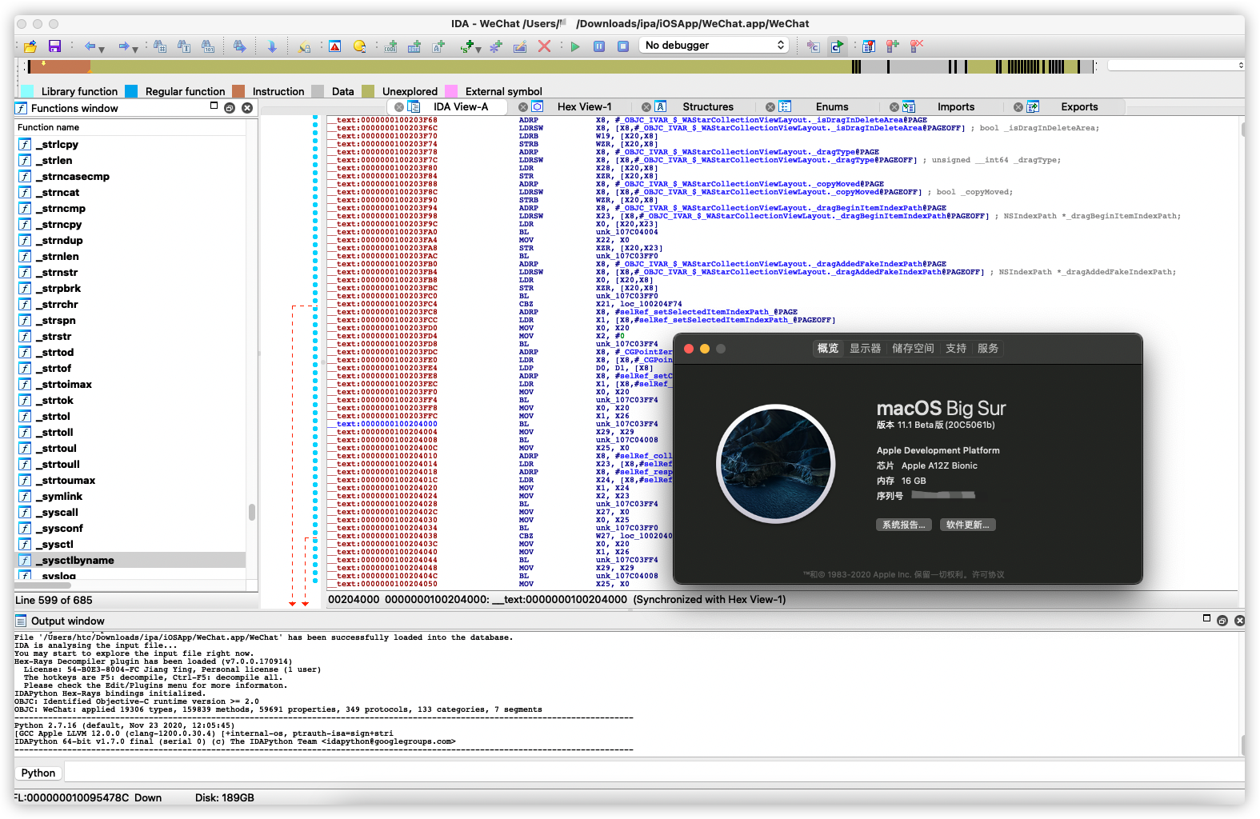This screenshot has width=1260, height=819.
Task: Select 储存空间 tab in About This Mac
Action: pyautogui.click(x=913, y=349)
